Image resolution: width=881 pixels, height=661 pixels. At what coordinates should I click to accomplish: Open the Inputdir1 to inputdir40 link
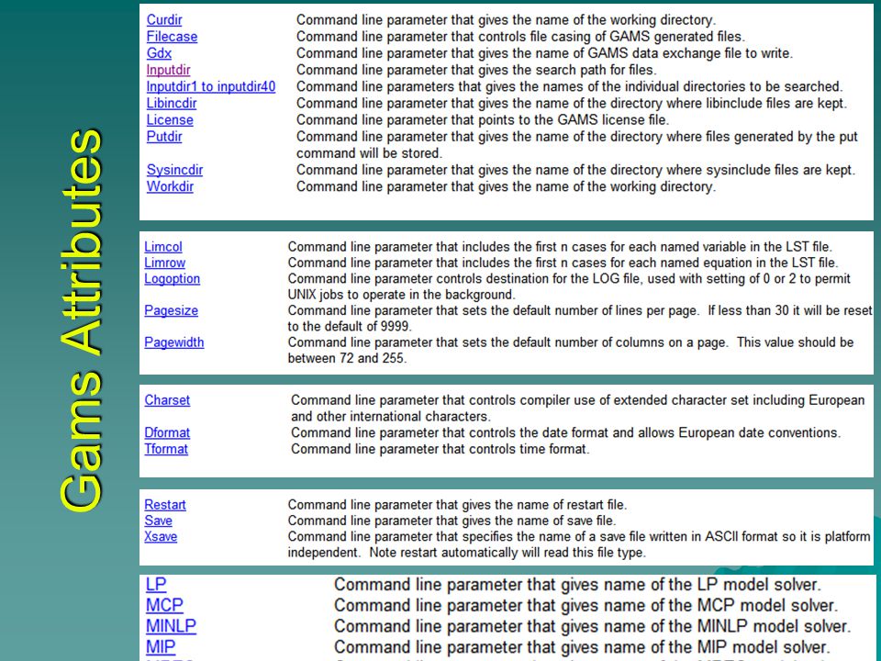[x=211, y=86]
